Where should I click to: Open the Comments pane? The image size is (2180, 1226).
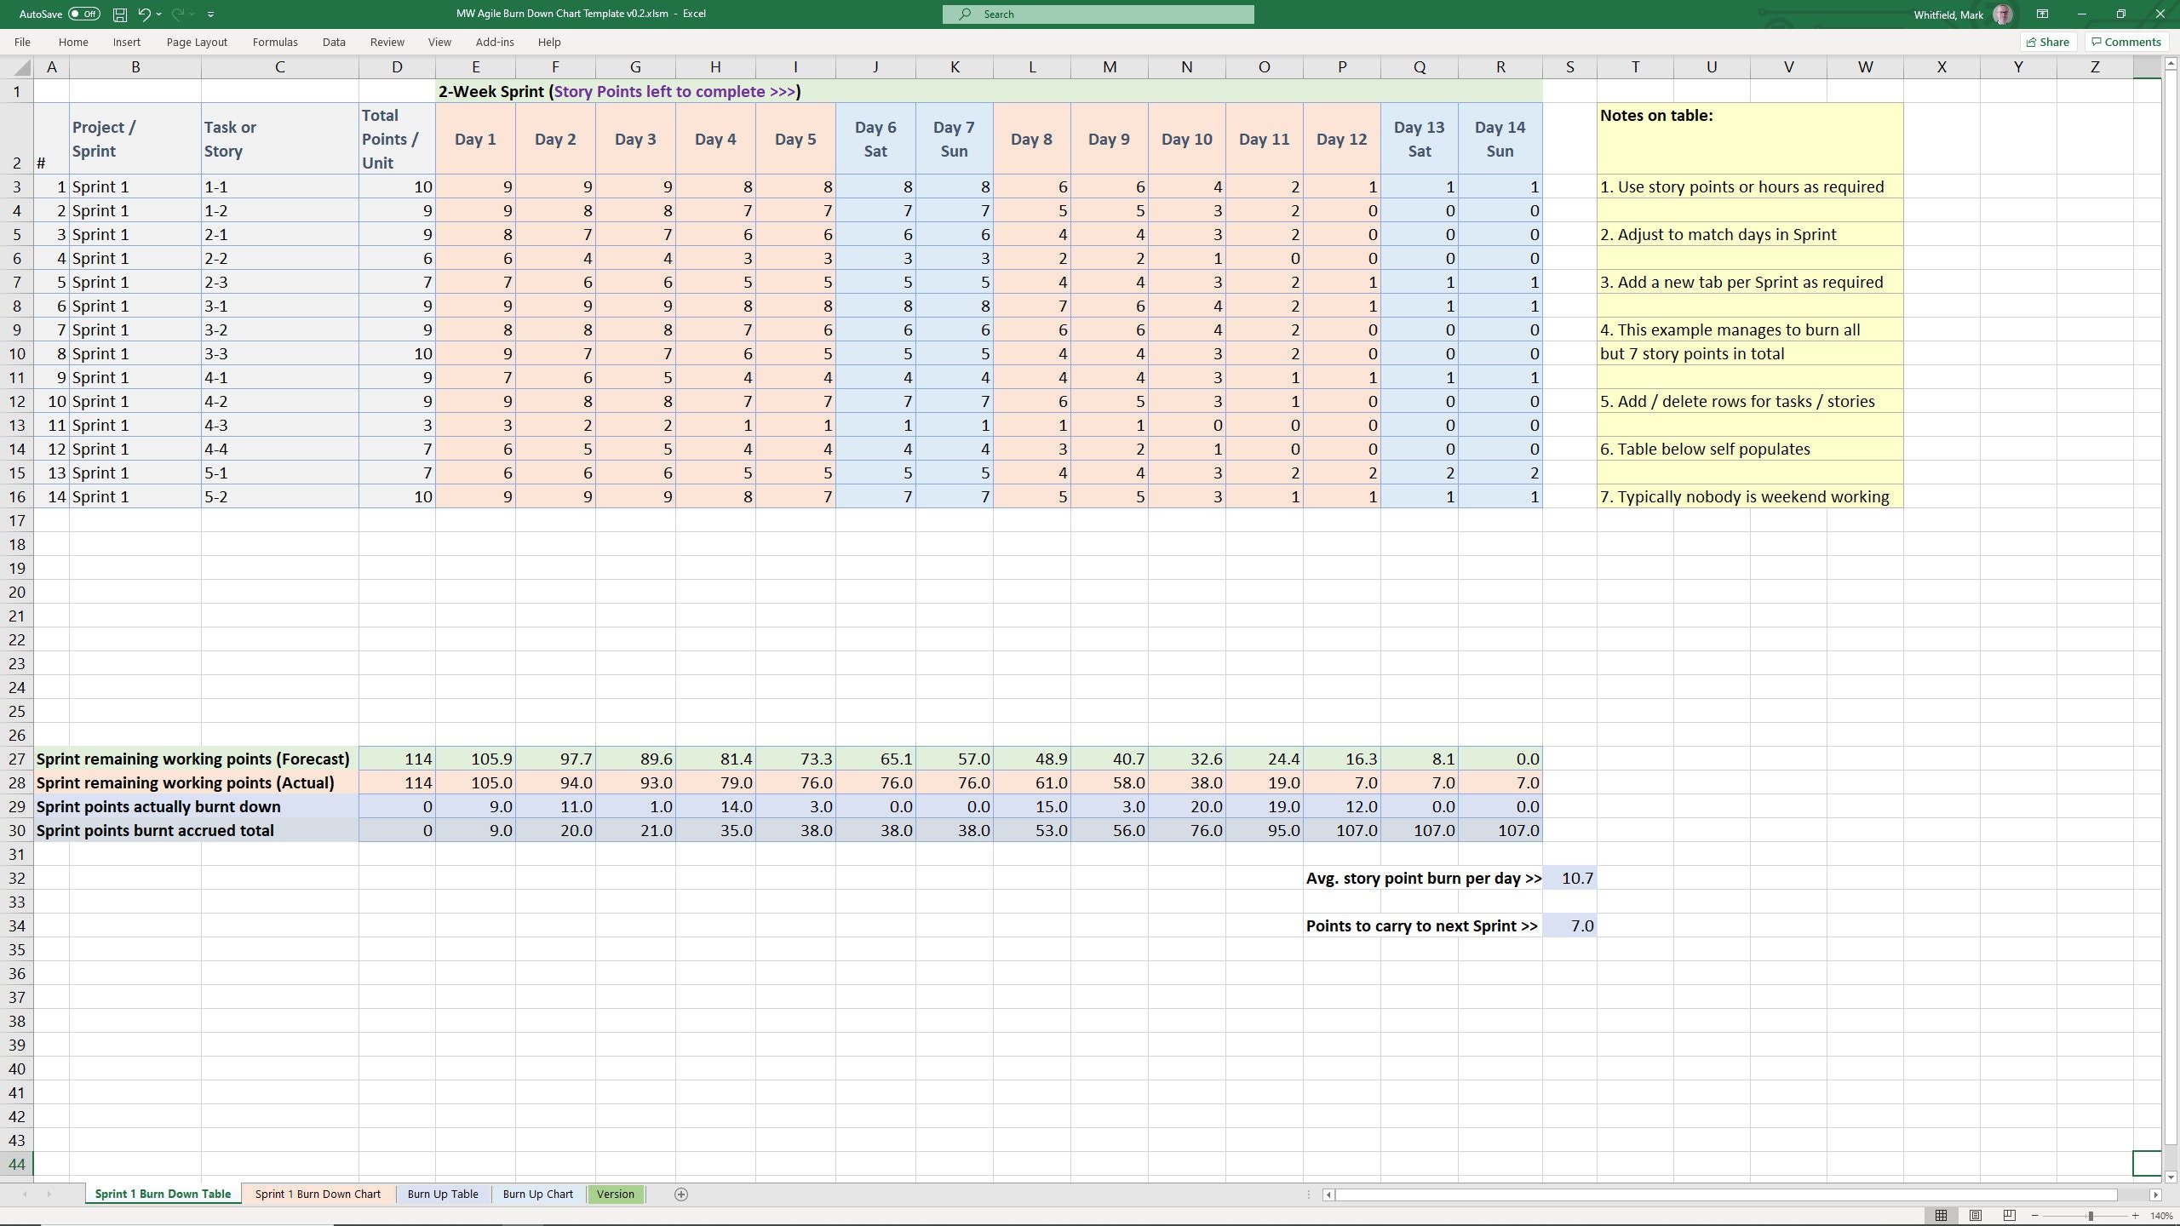tap(2125, 42)
